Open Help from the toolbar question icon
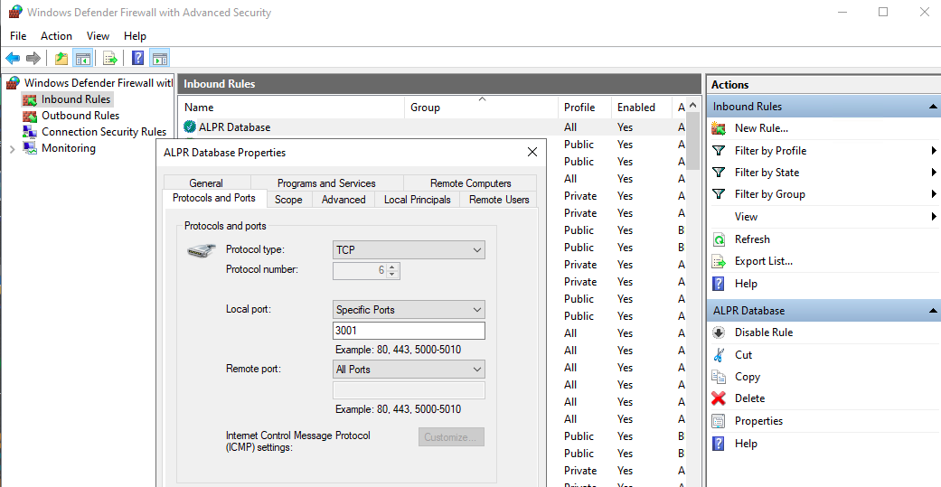The width and height of the screenshot is (941, 487). point(138,58)
